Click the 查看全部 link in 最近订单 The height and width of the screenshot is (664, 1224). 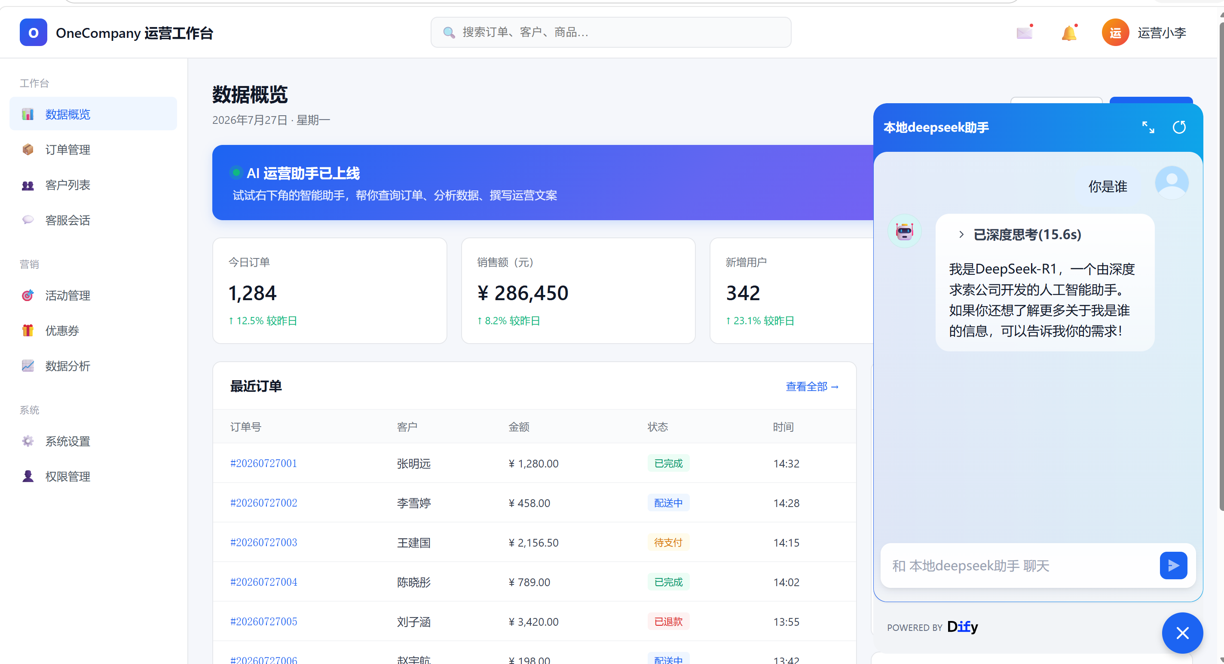point(812,387)
